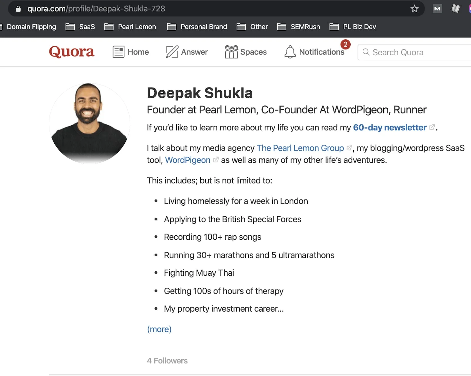Image resolution: width=471 pixels, height=376 pixels.
Task: Go to the Home tab label
Action: (138, 52)
